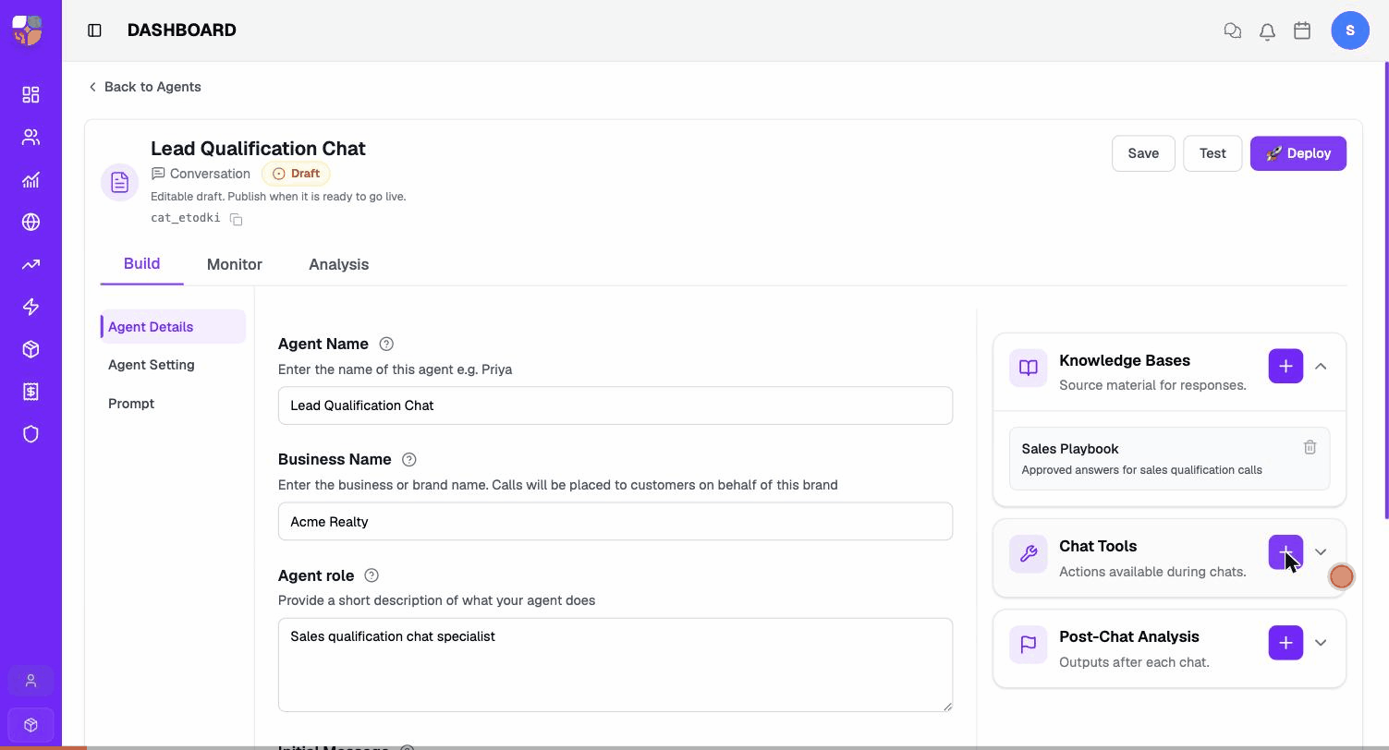The width and height of the screenshot is (1389, 750).
Task: Switch to the Monitor tab
Action: (x=235, y=264)
